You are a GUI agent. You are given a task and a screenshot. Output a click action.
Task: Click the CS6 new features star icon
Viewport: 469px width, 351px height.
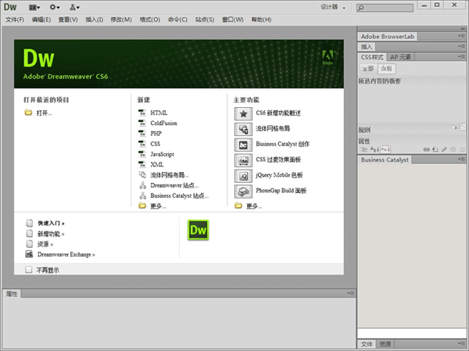[x=243, y=113]
